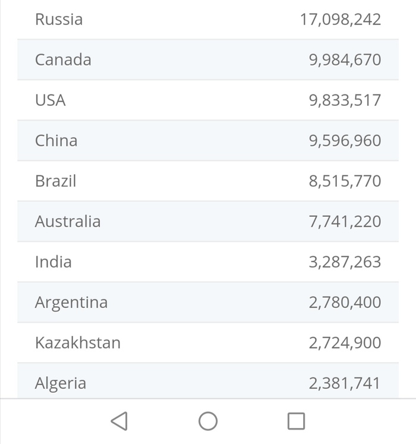
Task: Tap the Android back navigation icon
Action: click(x=119, y=421)
